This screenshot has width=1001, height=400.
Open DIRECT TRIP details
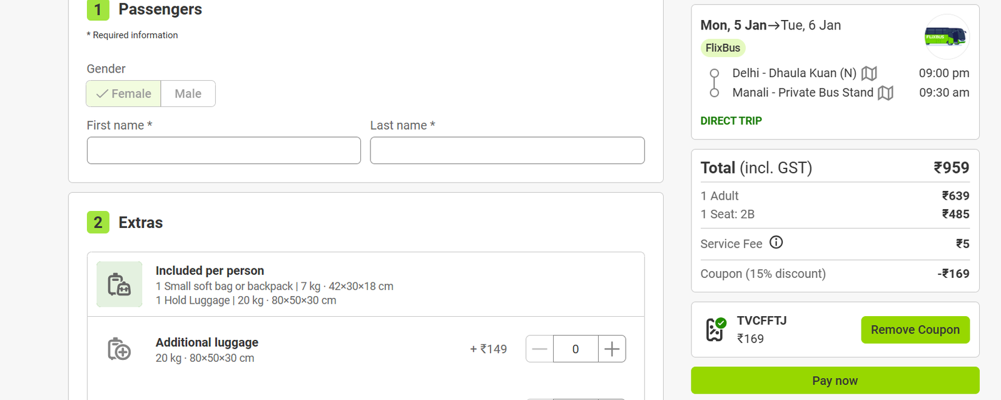[731, 120]
